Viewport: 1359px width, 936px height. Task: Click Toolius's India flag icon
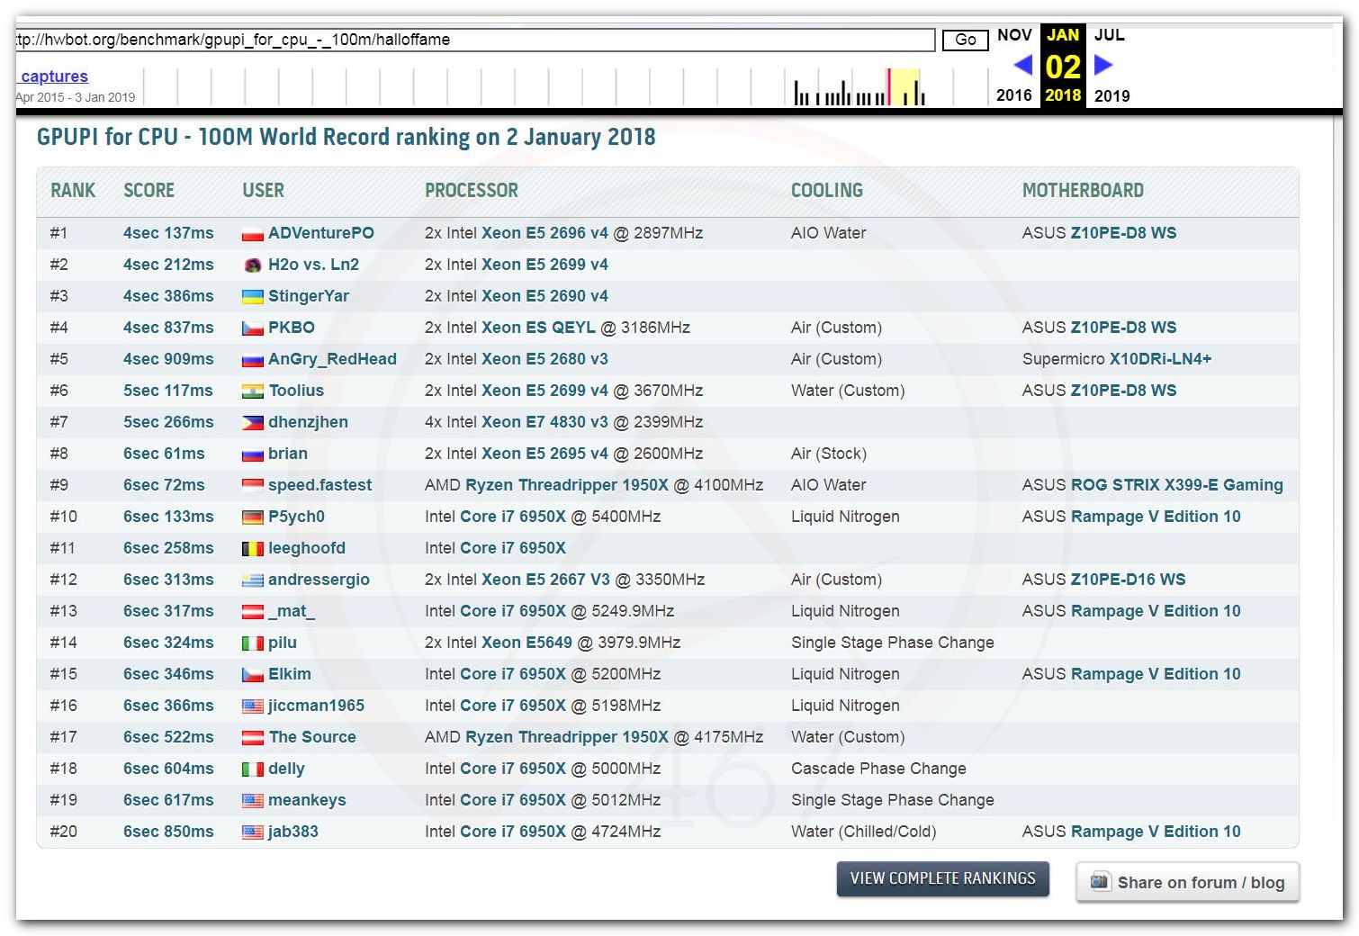(253, 391)
